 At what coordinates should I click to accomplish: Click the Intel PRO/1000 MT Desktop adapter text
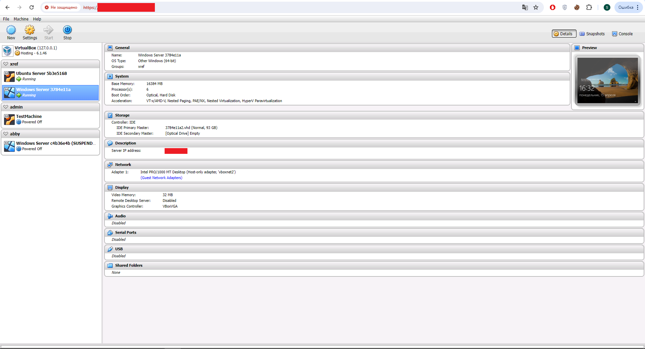188,172
